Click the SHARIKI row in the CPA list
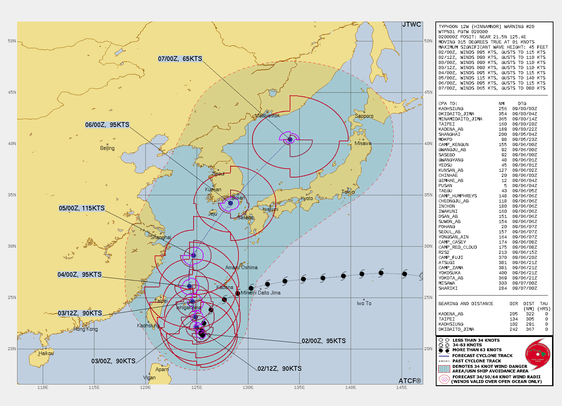Image resolution: width=562 pixels, height=406 pixels. (x=488, y=288)
